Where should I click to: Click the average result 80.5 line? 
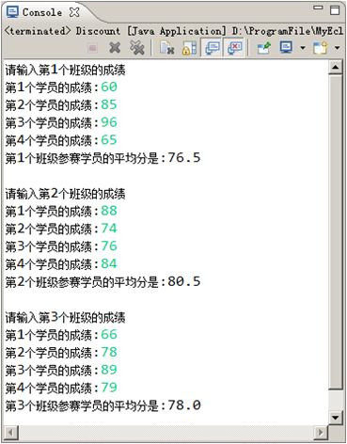point(103,281)
